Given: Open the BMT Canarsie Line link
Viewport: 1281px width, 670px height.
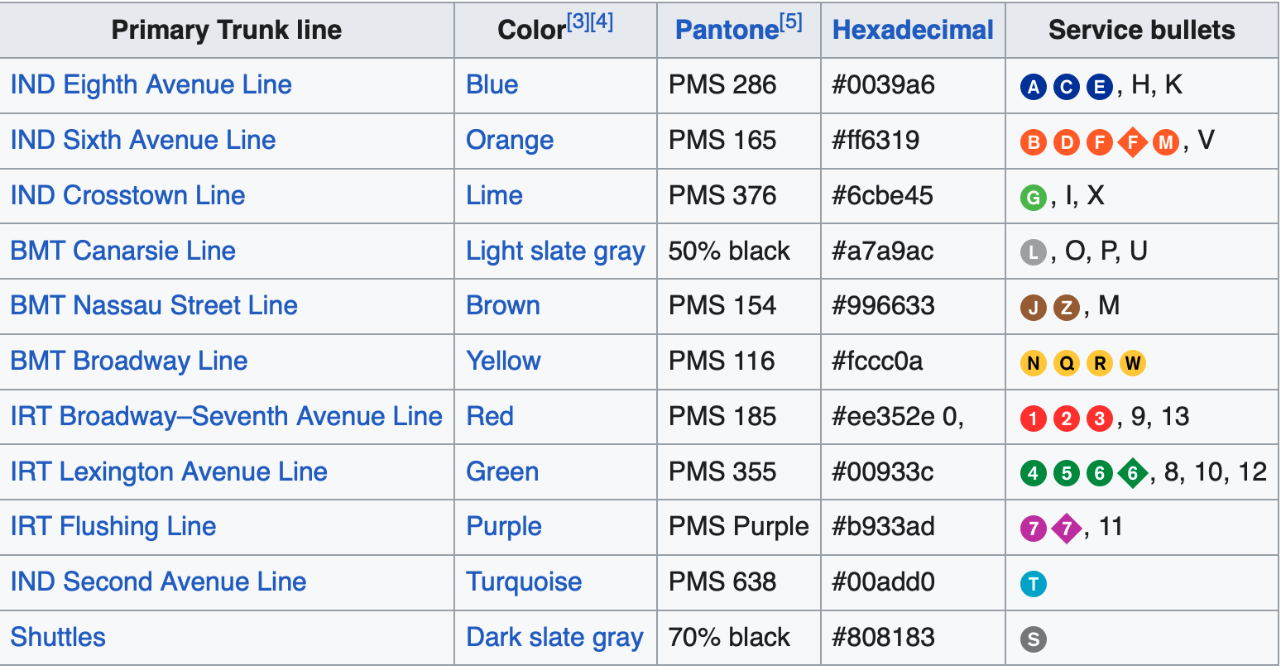Looking at the screenshot, I should click(x=123, y=251).
